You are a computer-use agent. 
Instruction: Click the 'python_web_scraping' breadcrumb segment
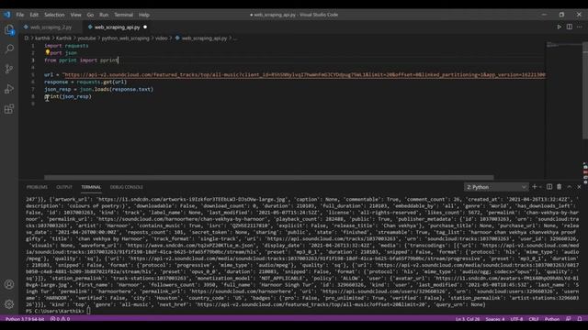[x=125, y=38]
